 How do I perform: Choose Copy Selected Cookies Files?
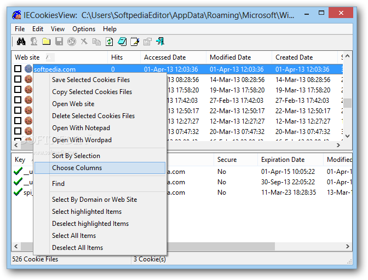point(100,92)
